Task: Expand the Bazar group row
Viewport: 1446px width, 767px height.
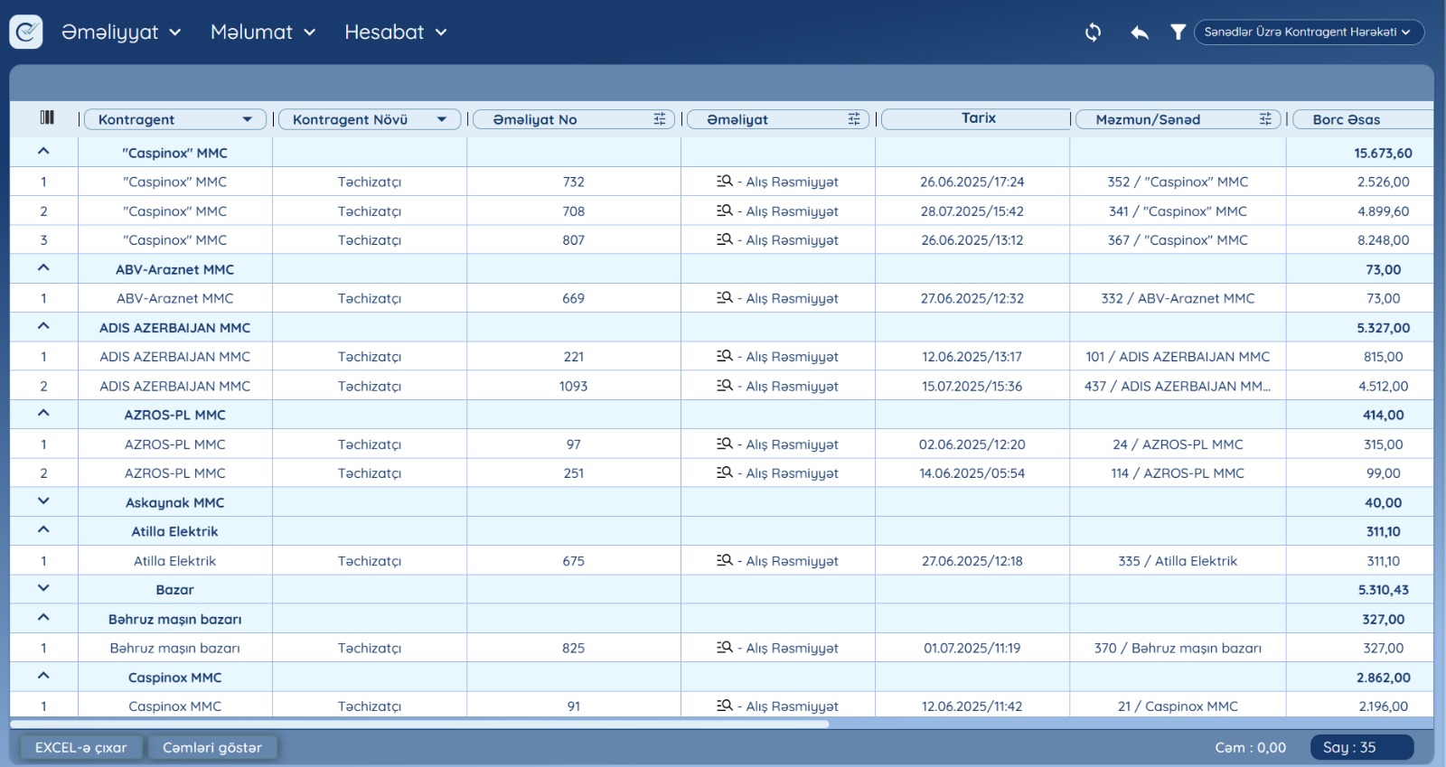Action: [x=43, y=588]
